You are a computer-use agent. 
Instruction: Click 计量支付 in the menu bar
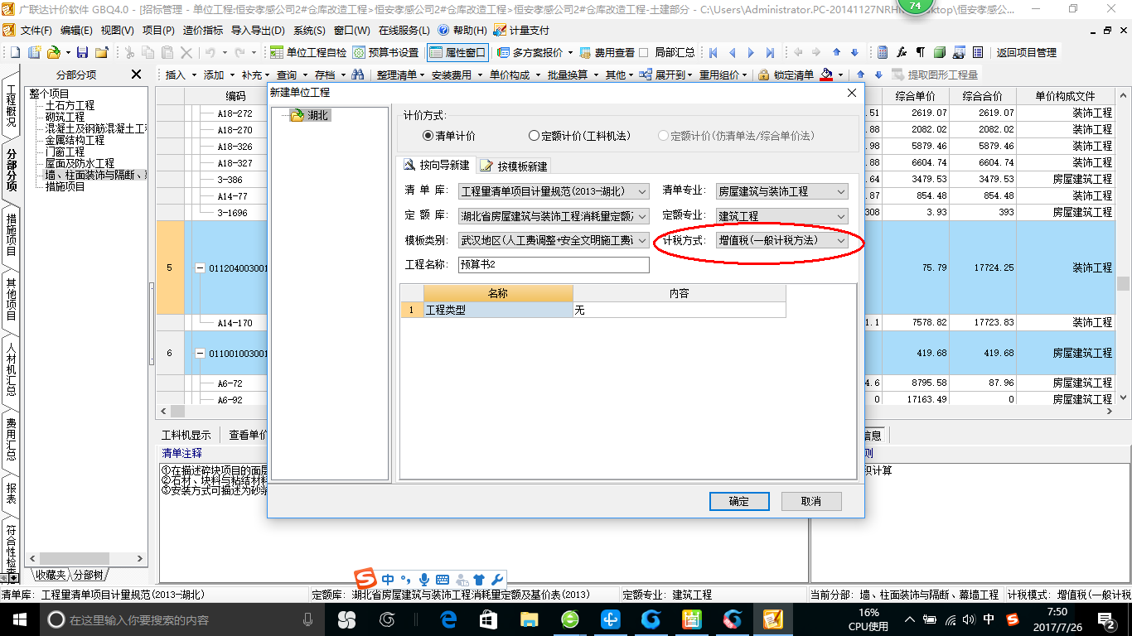521,30
